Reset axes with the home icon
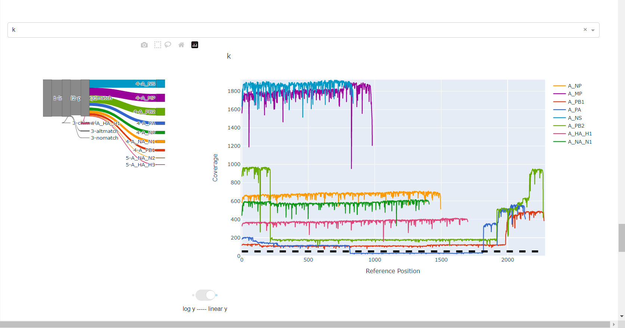 click(181, 45)
